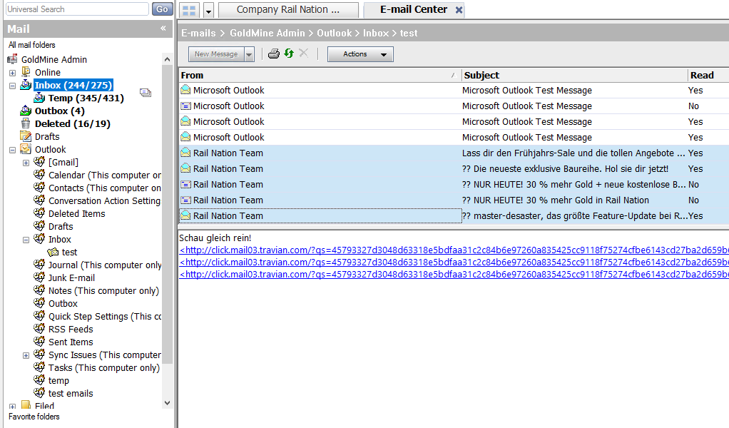The image size is (729, 428).
Task: Click the Go button next to Universal Search
Action: point(162,9)
